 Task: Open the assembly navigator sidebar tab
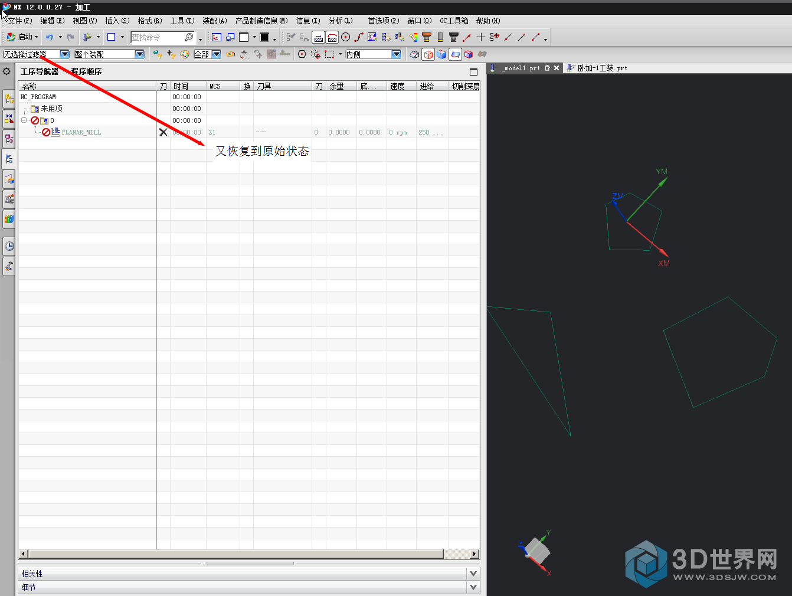click(9, 99)
